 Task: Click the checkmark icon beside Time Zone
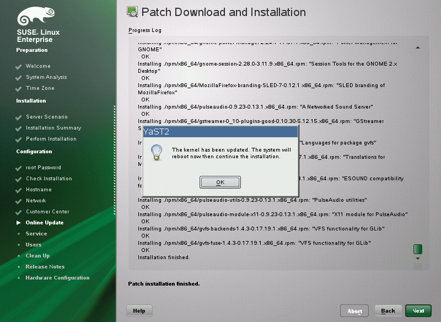19,88
